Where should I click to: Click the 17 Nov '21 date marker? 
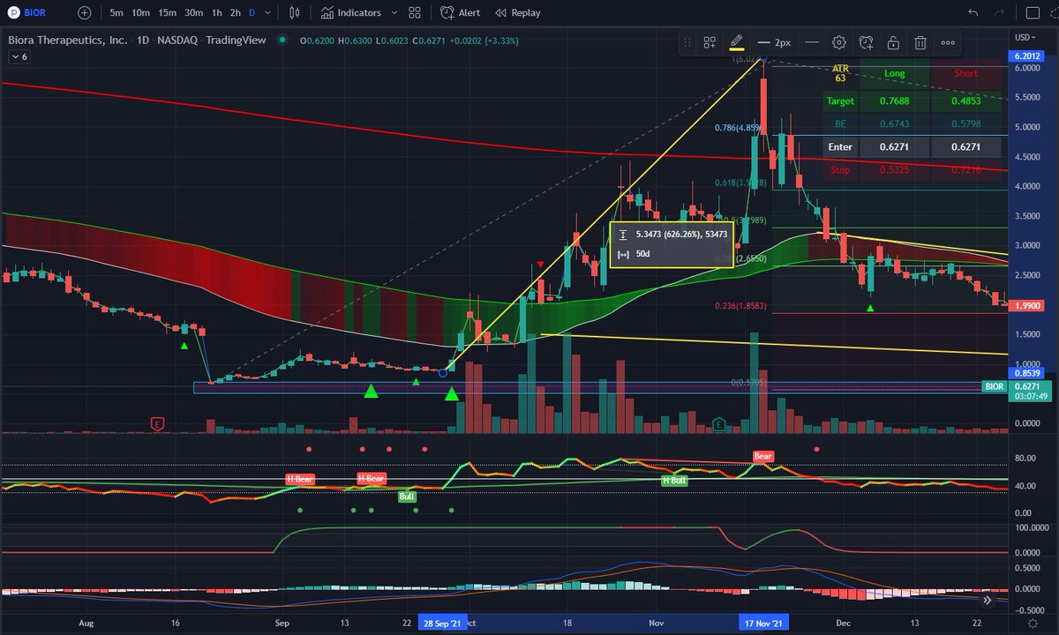(765, 623)
